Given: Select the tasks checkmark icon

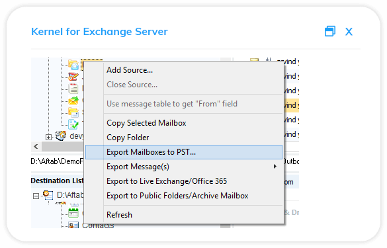Looking at the screenshot, I should click(x=73, y=124).
